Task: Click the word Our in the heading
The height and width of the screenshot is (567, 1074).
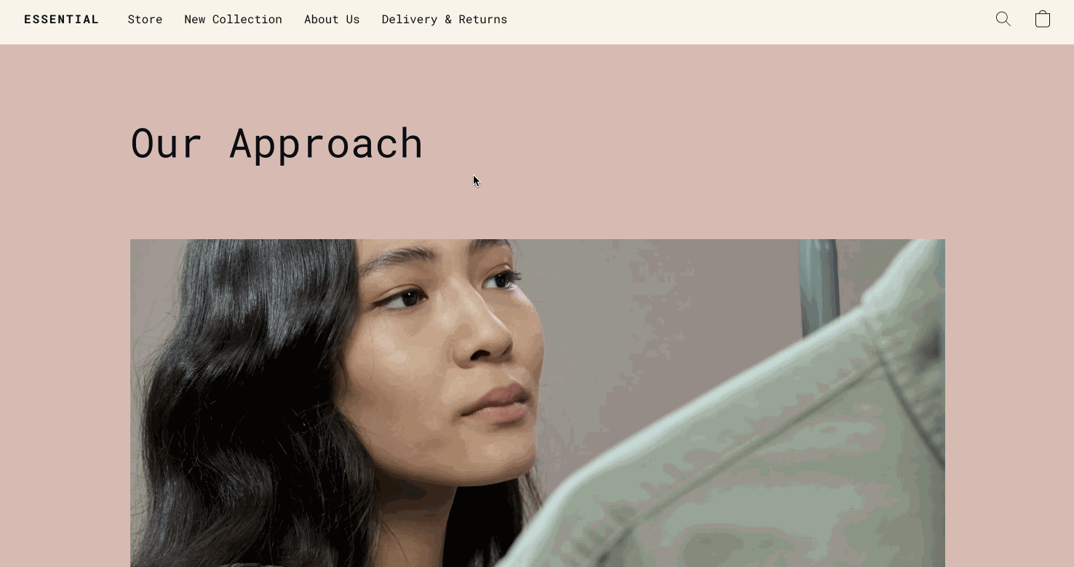Action: pyautogui.click(x=166, y=143)
